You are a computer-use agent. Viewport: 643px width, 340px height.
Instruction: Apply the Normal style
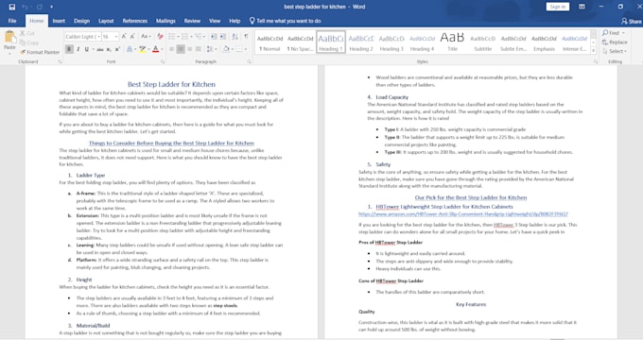269,42
